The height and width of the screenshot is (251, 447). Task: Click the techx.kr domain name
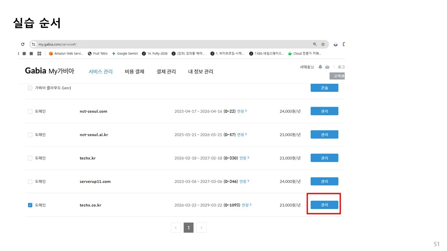coord(88,158)
